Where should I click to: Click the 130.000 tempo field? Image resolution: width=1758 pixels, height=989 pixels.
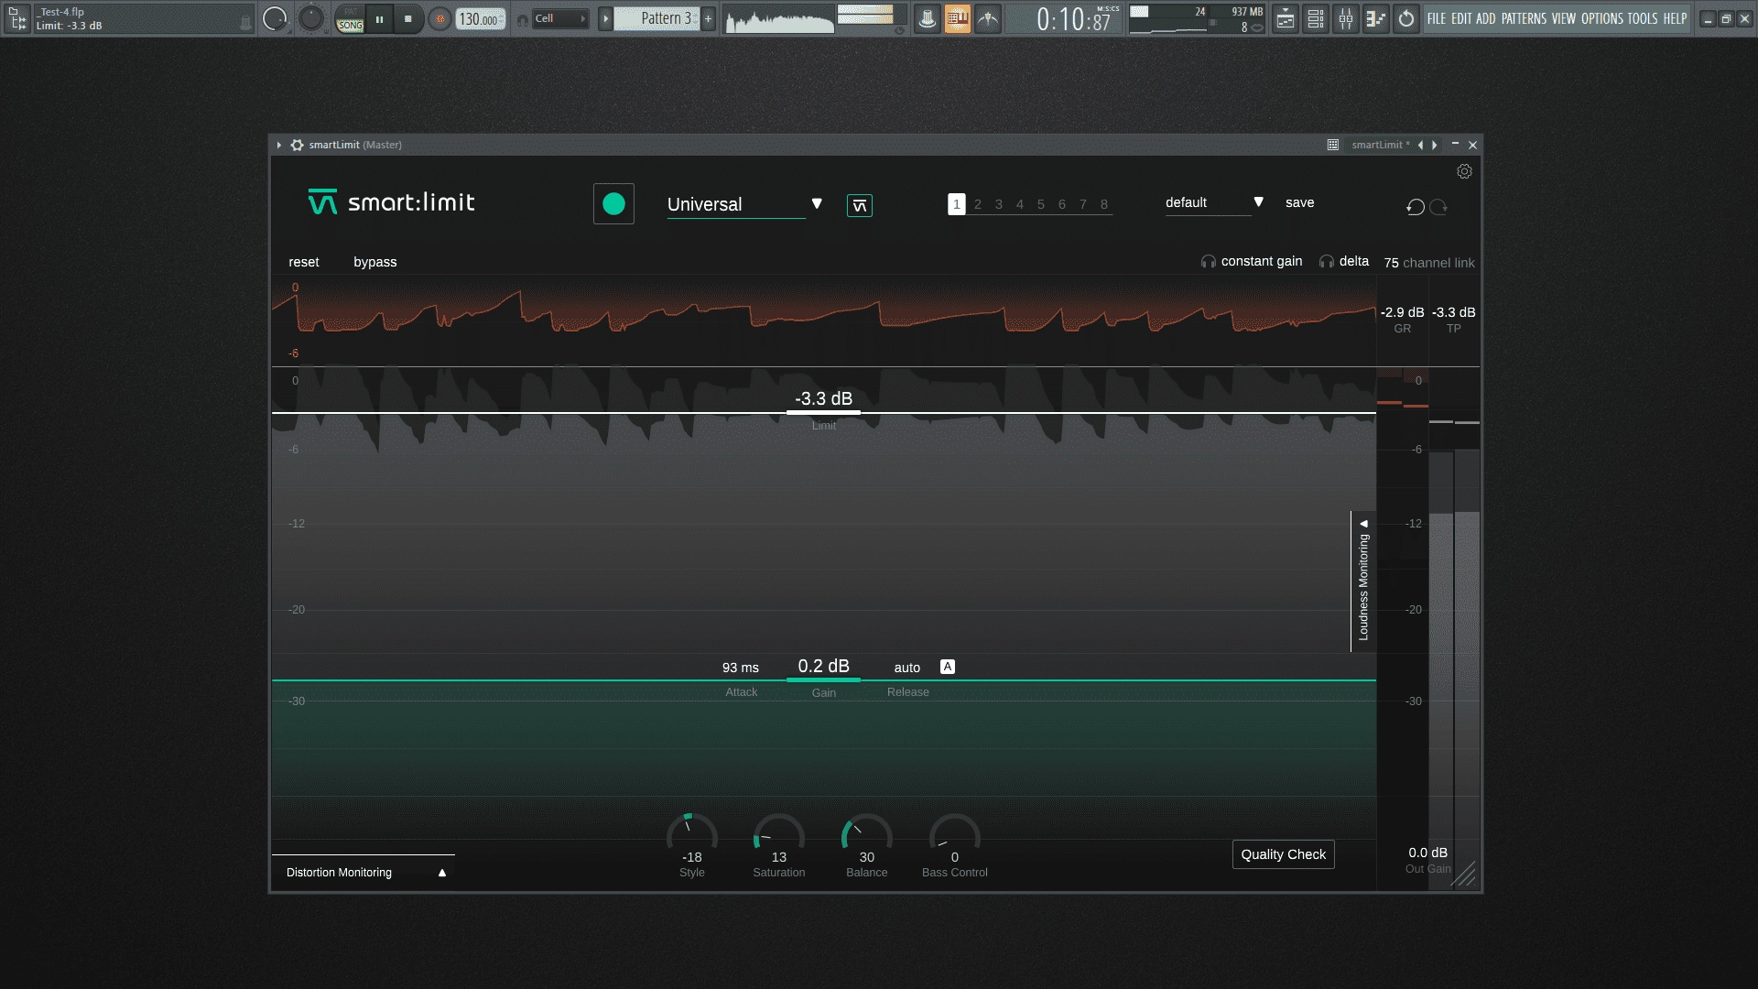[x=481, y=19]
